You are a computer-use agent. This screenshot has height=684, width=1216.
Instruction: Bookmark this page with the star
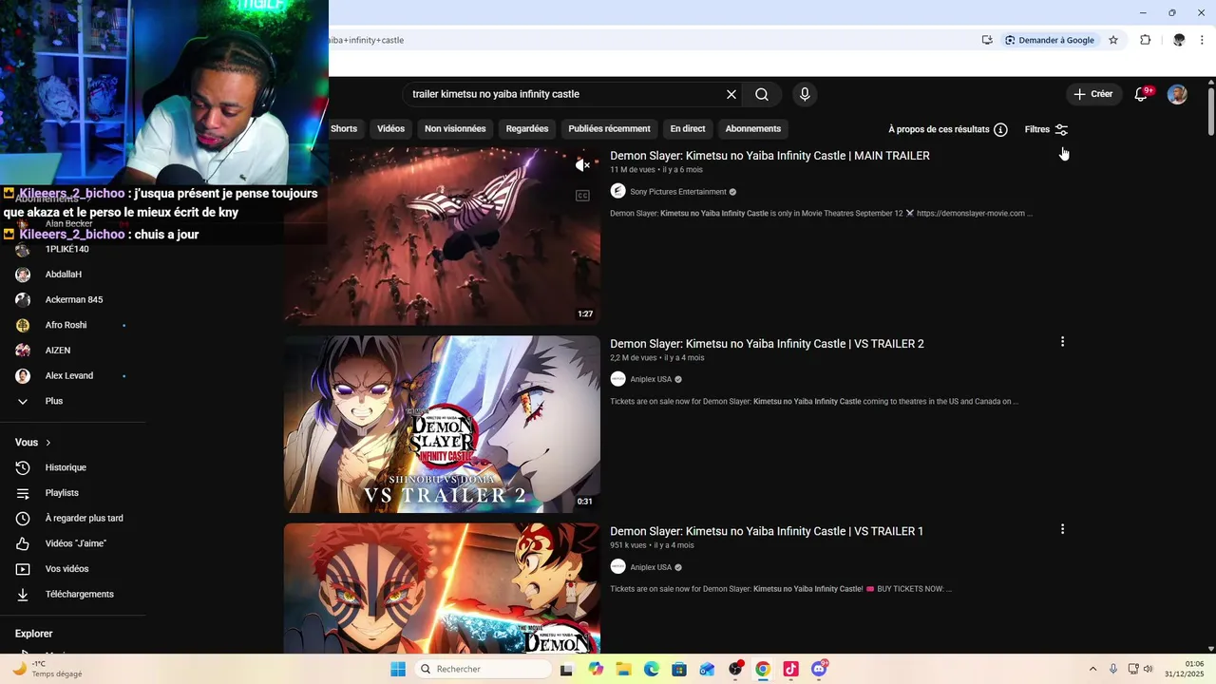pos(1113,40)
